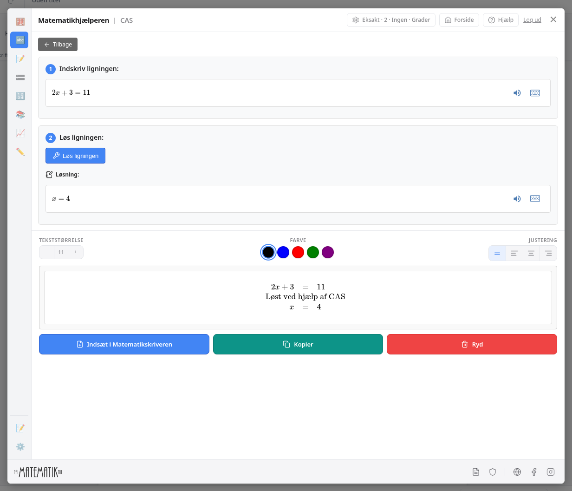Open the abacus tool in the sidebar

20,21
